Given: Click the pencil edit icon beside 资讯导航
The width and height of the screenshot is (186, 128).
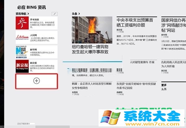Looking at the screenshot, I should [55, 14].
